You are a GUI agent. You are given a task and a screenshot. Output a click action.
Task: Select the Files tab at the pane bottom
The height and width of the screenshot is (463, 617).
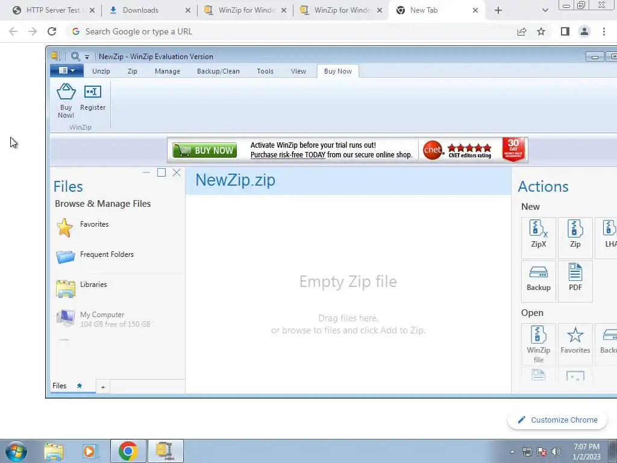pos(60,386)
